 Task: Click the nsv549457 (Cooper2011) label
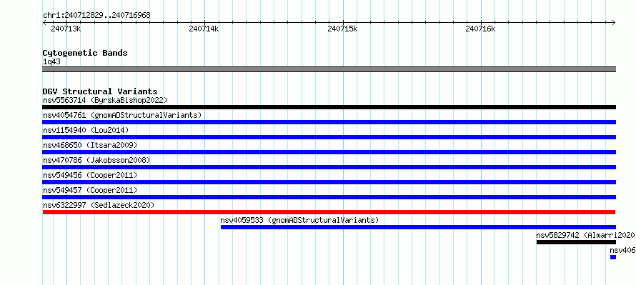coord(90,190)
